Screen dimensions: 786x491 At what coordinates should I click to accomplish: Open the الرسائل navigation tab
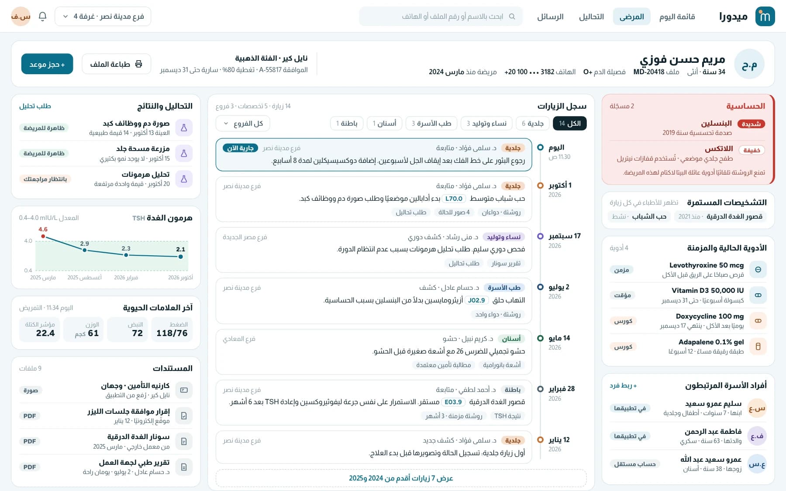click(x=550, y=17)
